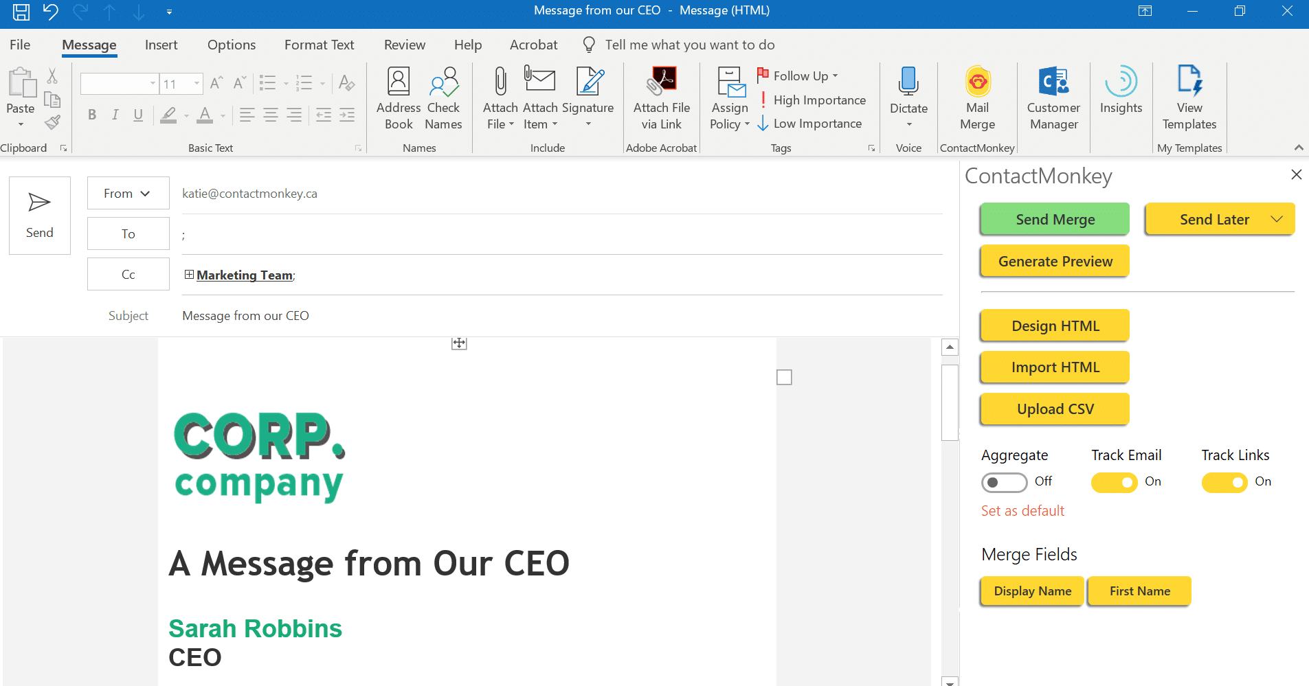Click Upload CSV button

(1055, 409)
